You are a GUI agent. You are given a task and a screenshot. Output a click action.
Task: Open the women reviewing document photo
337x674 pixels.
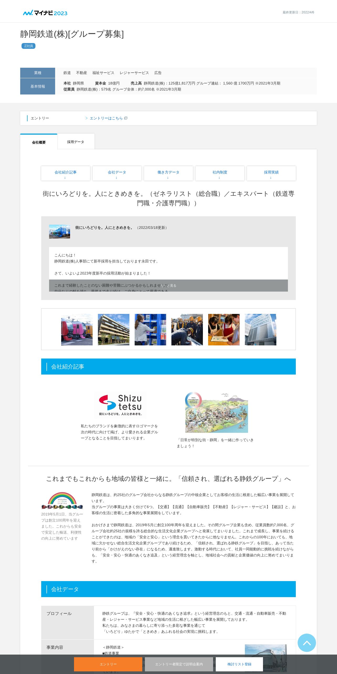224,329
